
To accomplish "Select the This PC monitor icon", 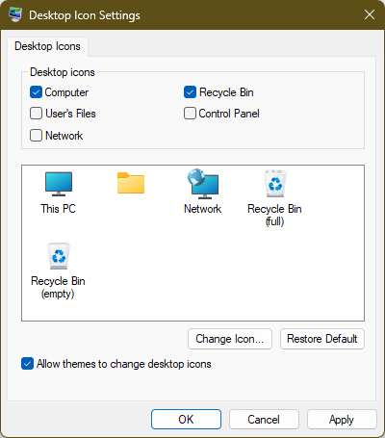I will 59,184.
